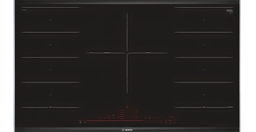Screen dimensions: 256x132
Task: Tap the small red indicator above the zone-selector bars
Action: (x=126, y=107)
